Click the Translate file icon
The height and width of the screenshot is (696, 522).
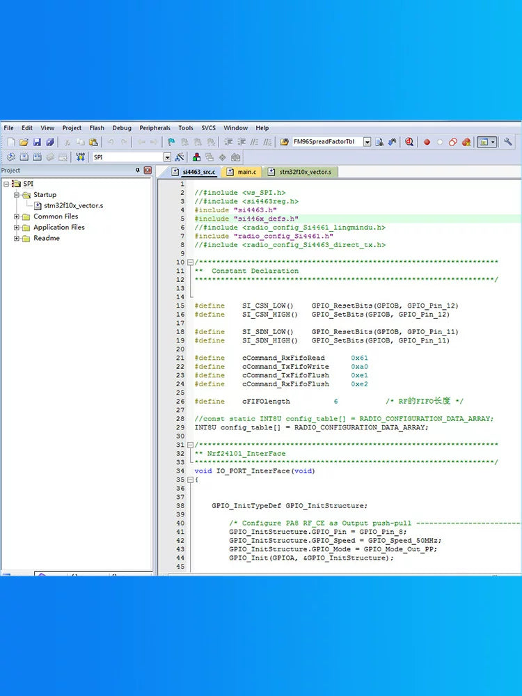tap(11, 157)
